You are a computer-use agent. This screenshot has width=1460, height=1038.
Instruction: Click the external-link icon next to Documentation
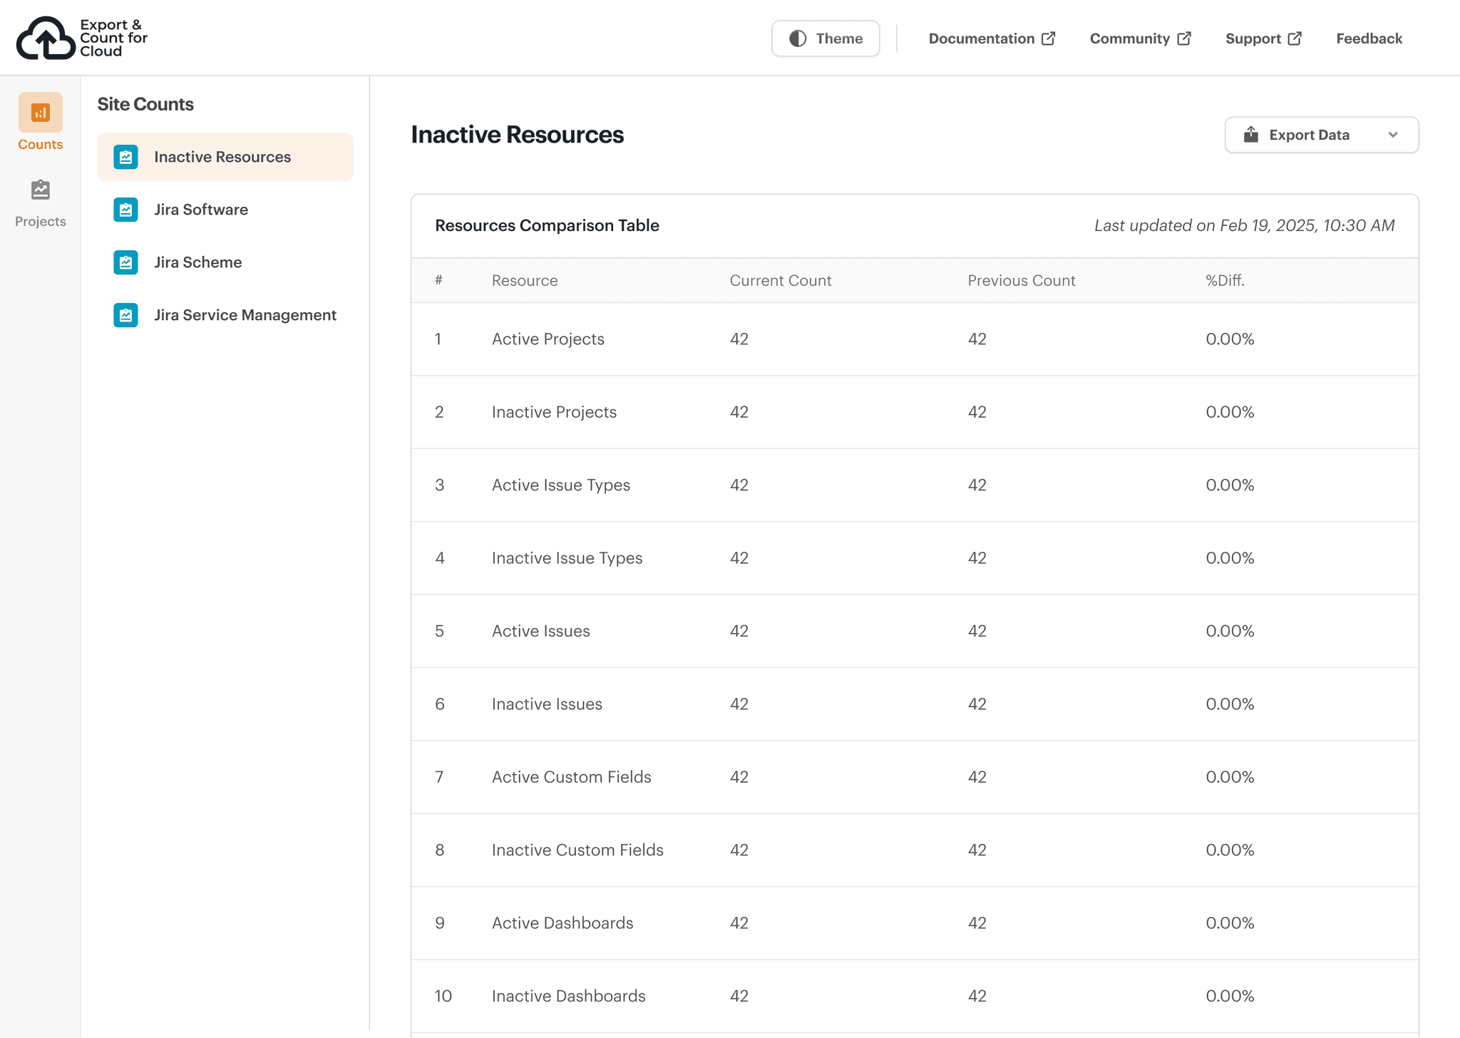click(1049, 38)
